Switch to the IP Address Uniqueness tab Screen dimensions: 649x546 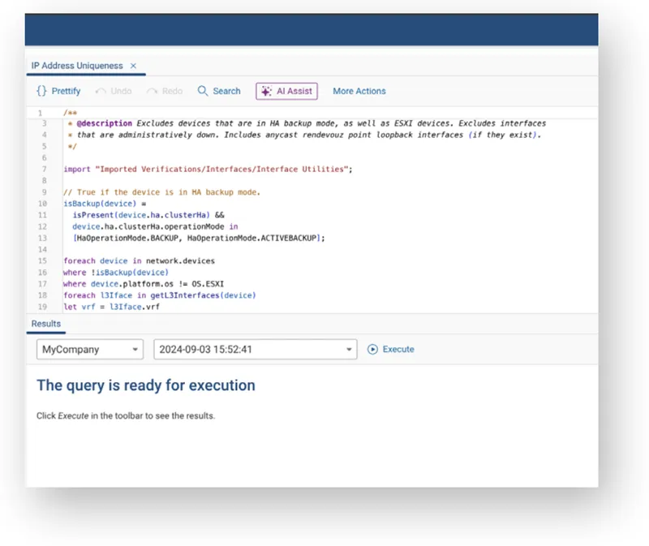[77, 66]
